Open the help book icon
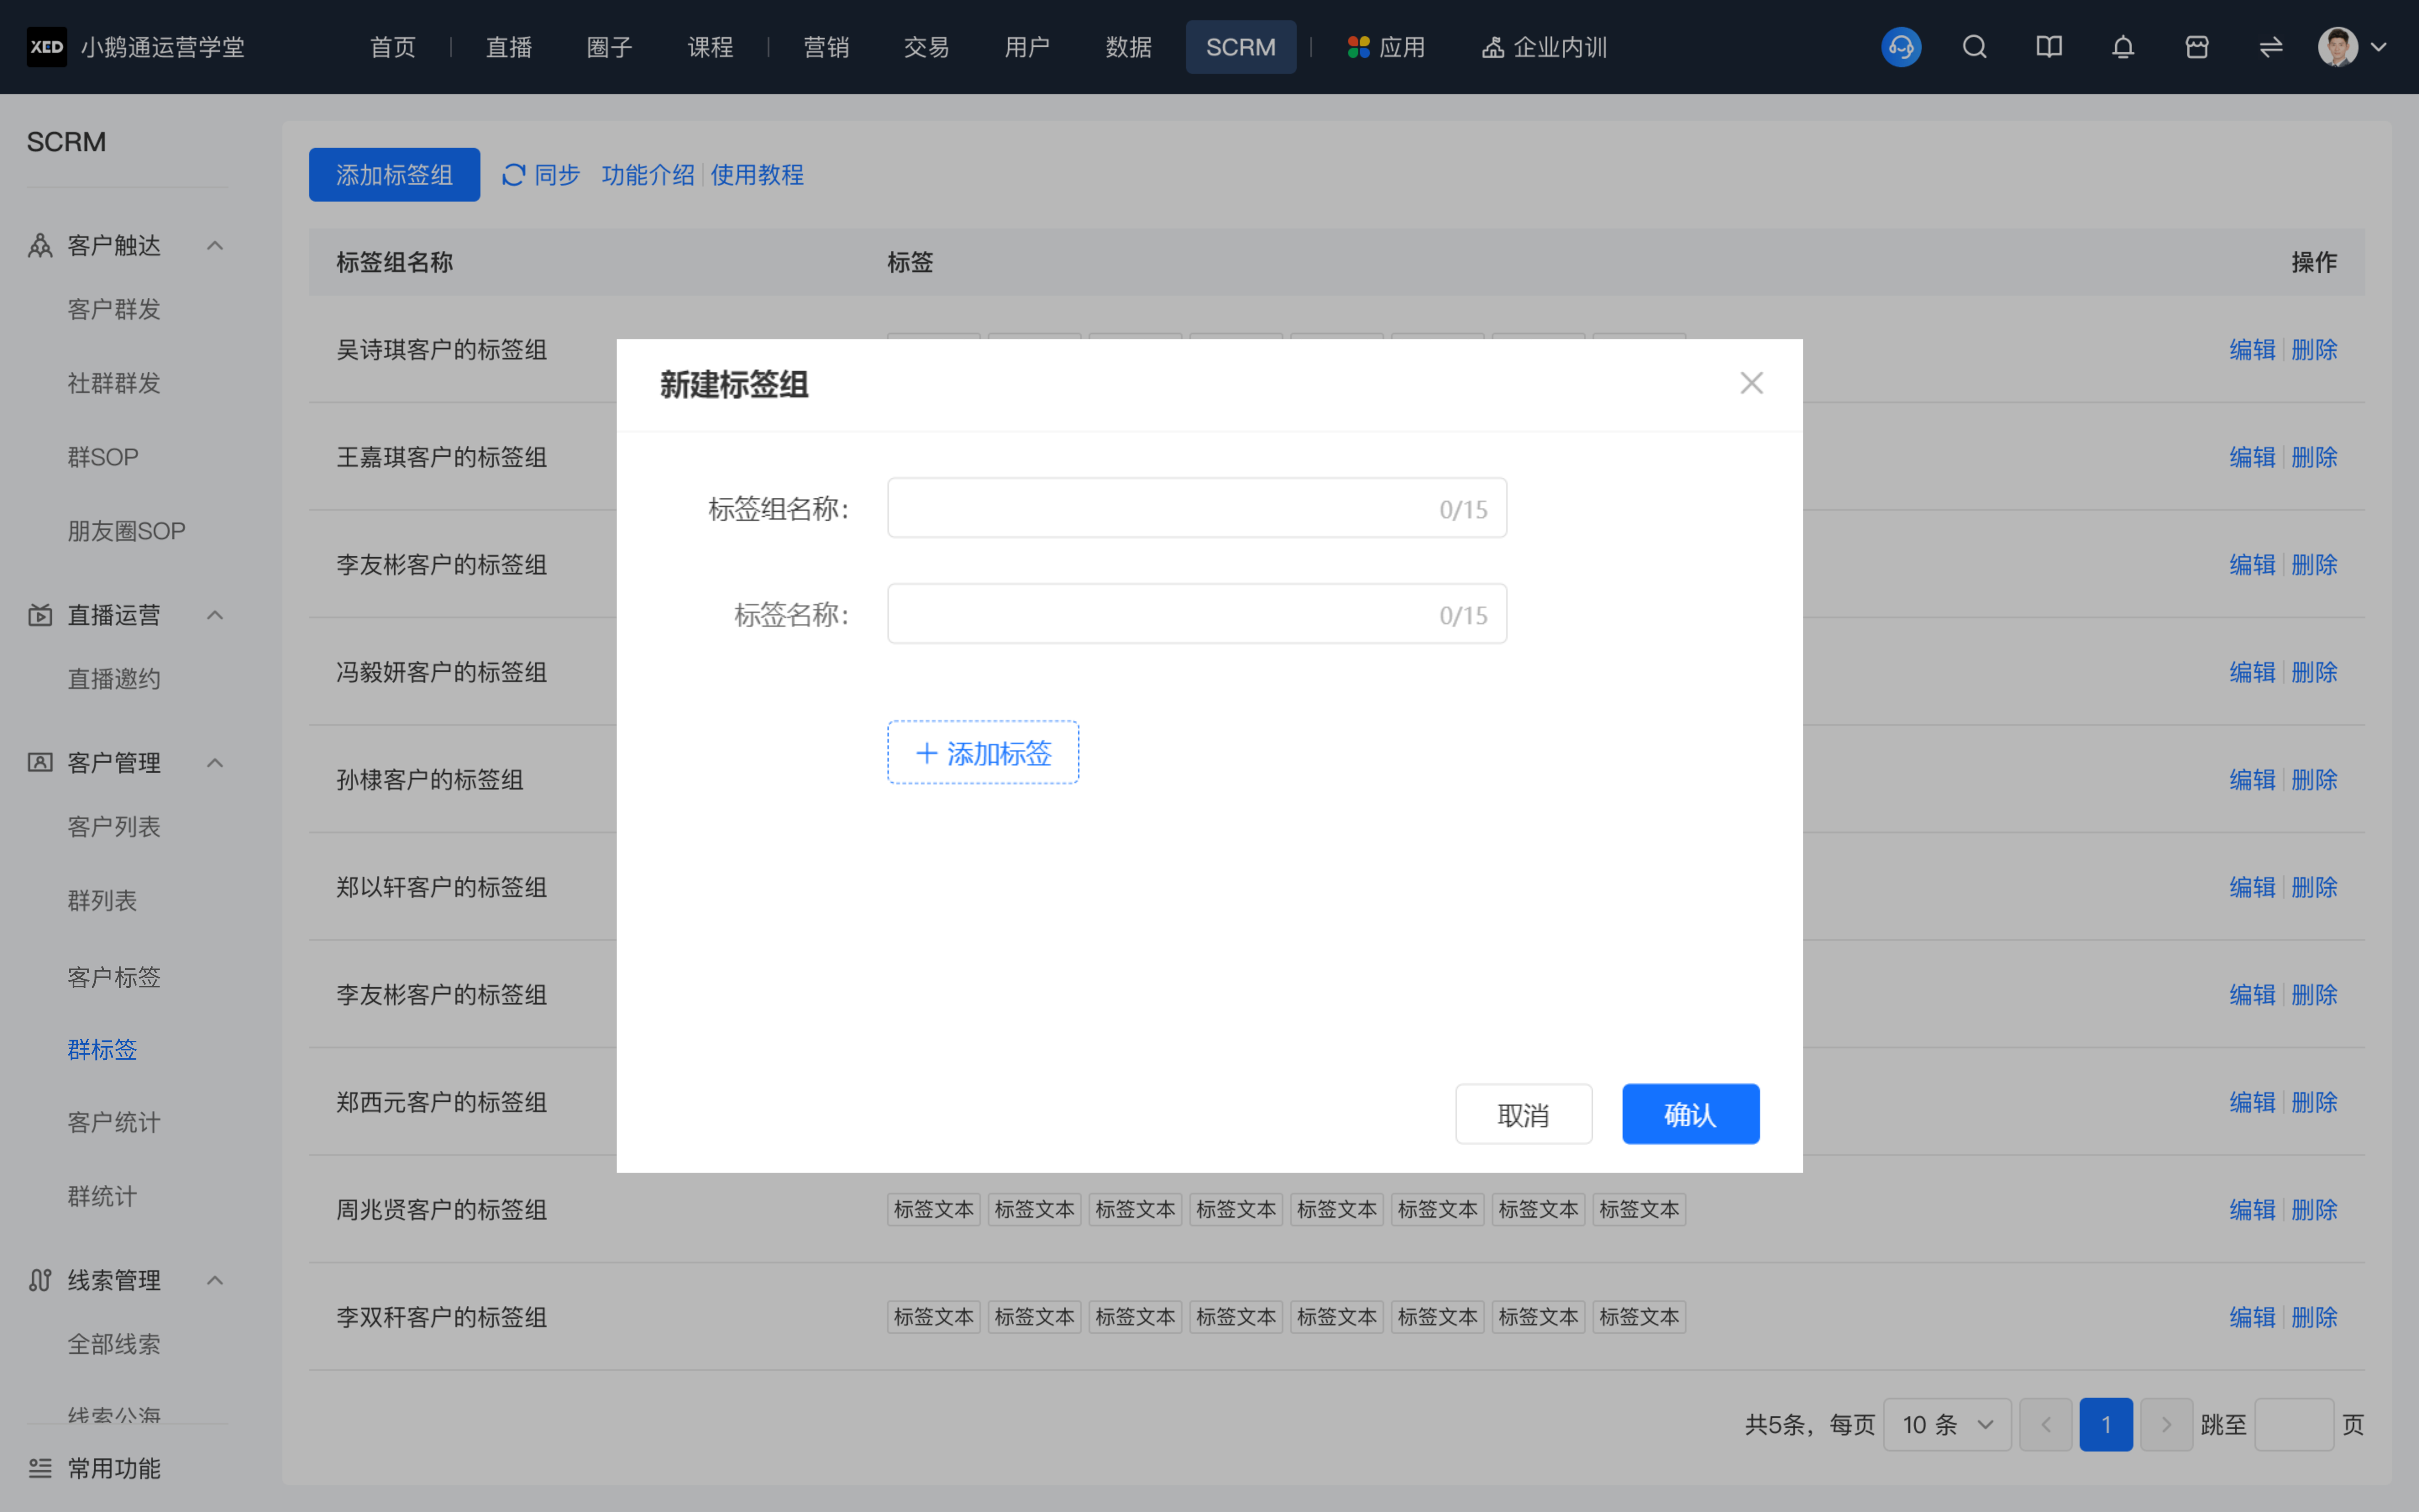The width and height of the screenshot is (2419, 1512). tap(2048, 47)
